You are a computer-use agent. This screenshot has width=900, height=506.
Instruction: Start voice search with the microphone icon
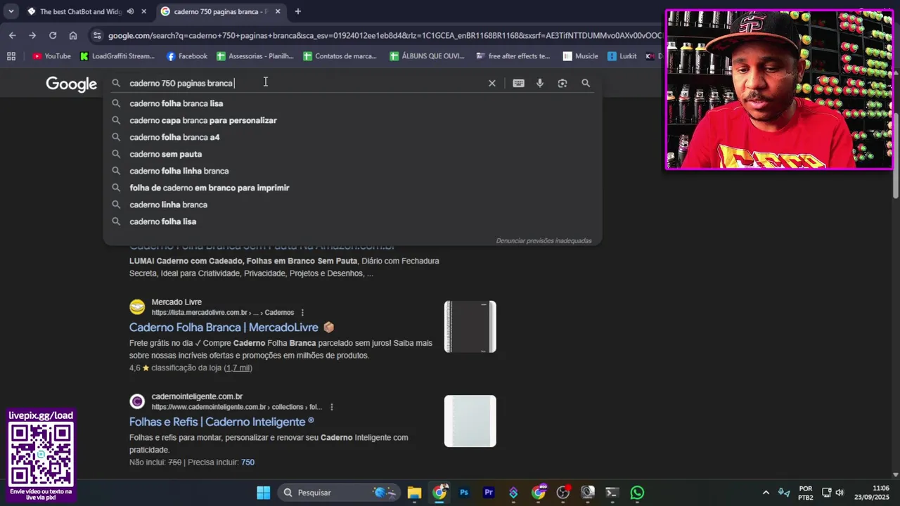pyautogui.click(x=540, y=83)
